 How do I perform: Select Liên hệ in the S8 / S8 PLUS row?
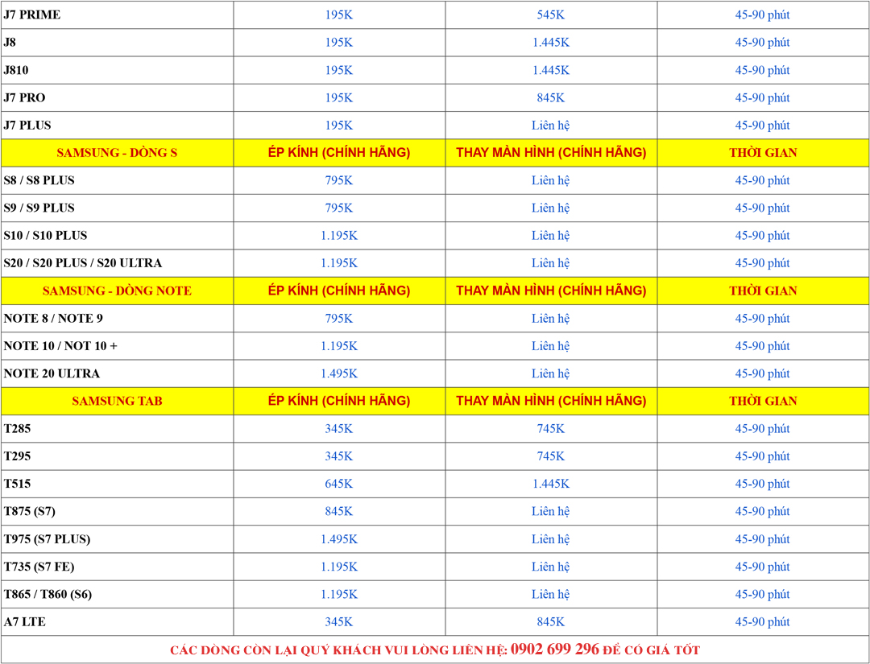[x=550, y=180]
